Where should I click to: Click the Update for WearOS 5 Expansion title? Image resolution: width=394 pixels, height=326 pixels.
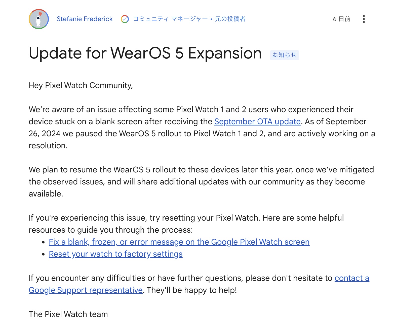tap(145, 53)
